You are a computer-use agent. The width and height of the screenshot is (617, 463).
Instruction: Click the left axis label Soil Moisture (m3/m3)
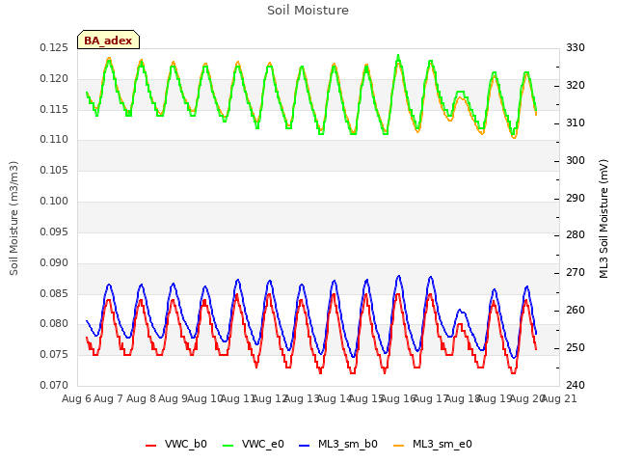point(13,218)
